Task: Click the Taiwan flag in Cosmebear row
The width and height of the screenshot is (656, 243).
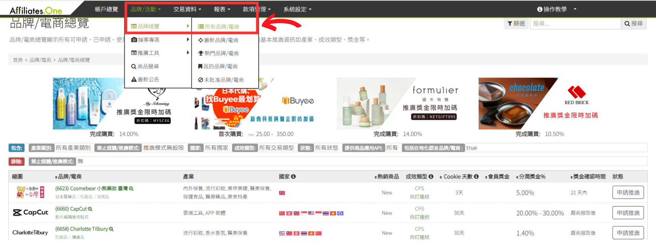Action: [x=282, y=193]
